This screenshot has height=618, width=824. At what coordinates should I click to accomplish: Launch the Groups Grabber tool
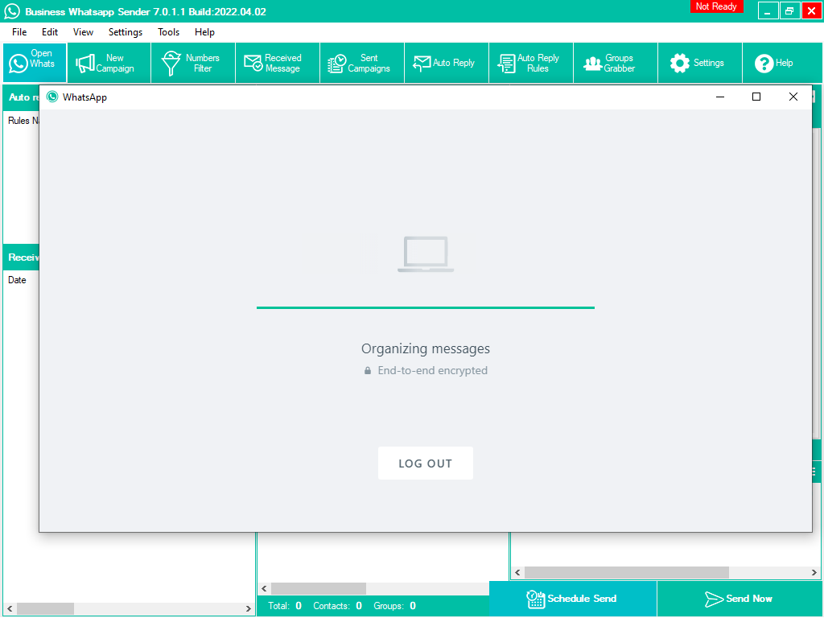[x=616, y=63]
